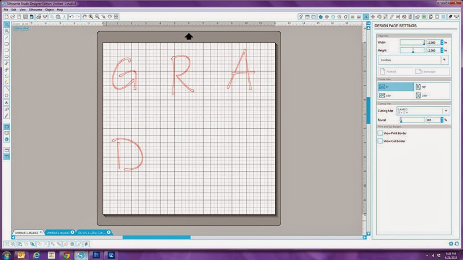Activate the Pan hand tool
Screen dimensions: 463x260
pos(84,17)
